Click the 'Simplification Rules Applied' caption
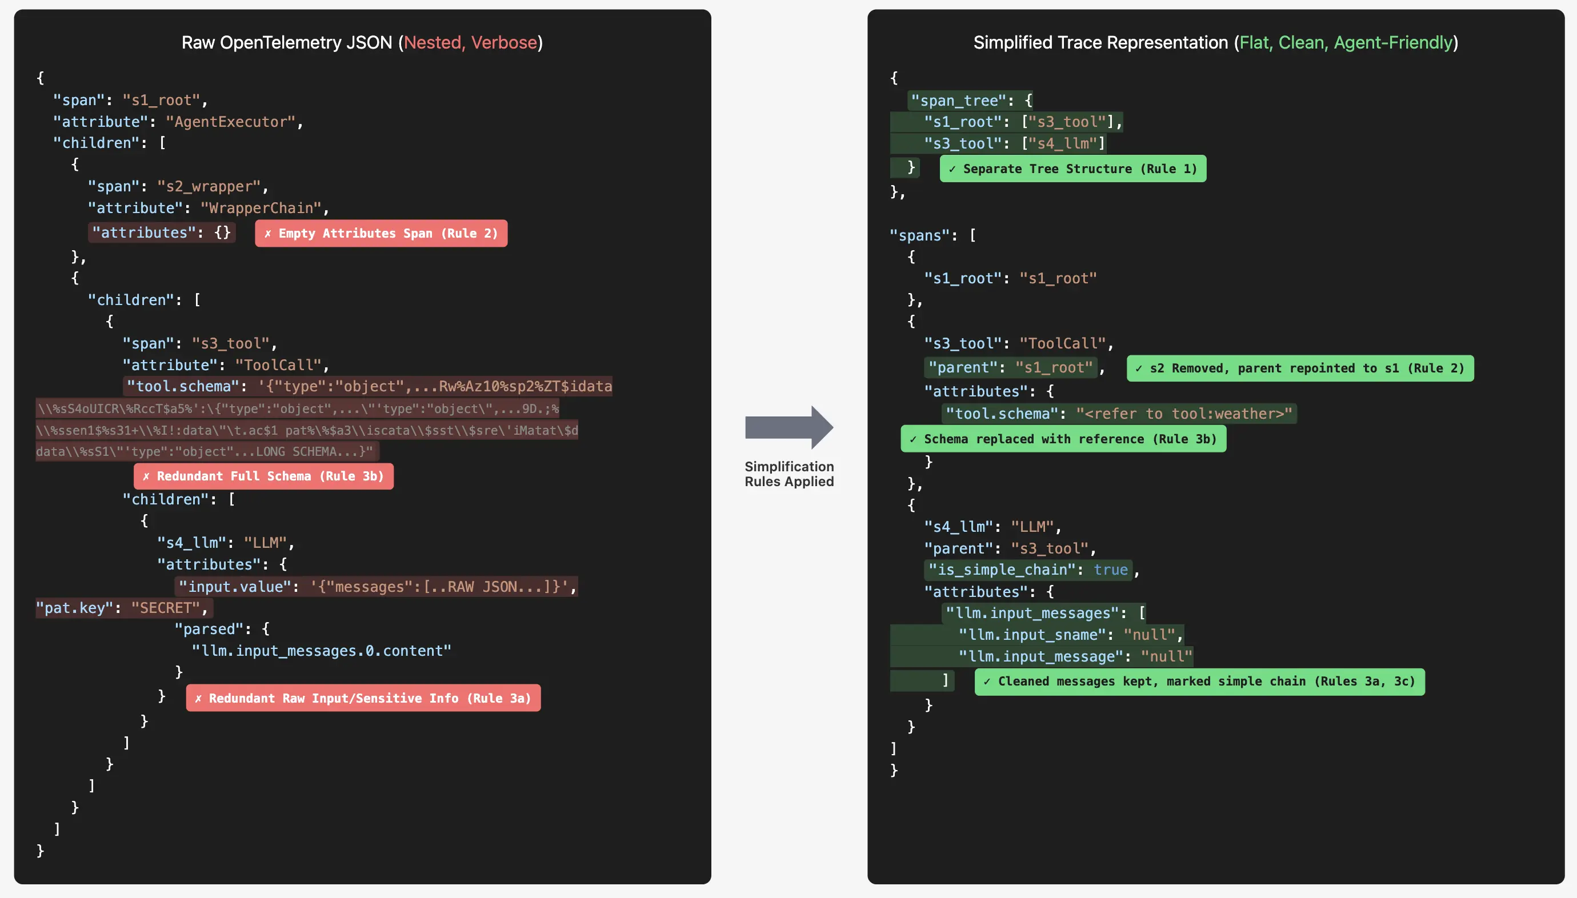 pos(789,474)
